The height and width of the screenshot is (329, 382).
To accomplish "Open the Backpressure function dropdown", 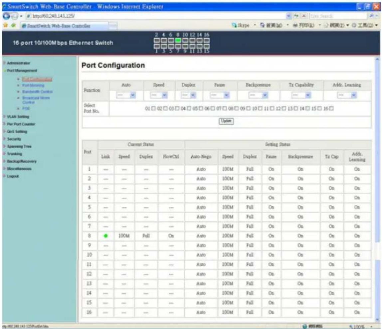I will coord(258,95).
